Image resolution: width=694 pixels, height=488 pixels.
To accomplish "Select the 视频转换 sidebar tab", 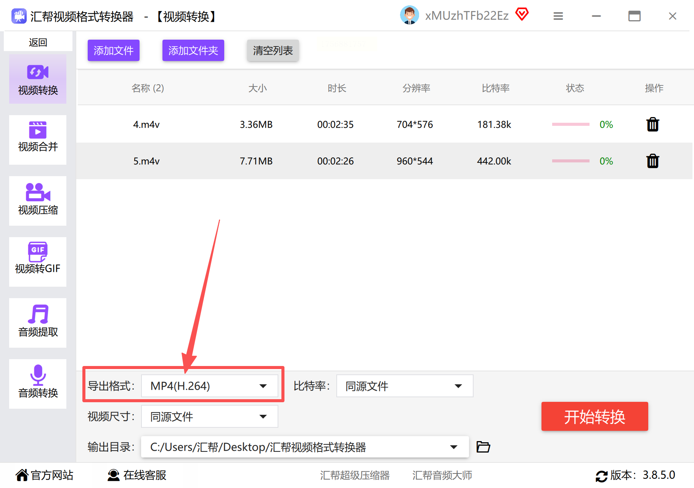I will click(x=38, y=79).
